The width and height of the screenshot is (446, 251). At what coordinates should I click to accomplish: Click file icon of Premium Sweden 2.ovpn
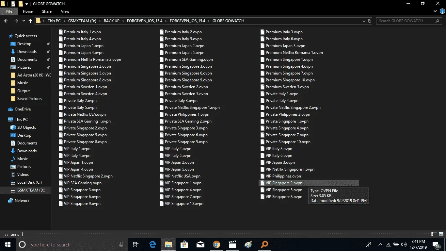click(x=162, y=87)
